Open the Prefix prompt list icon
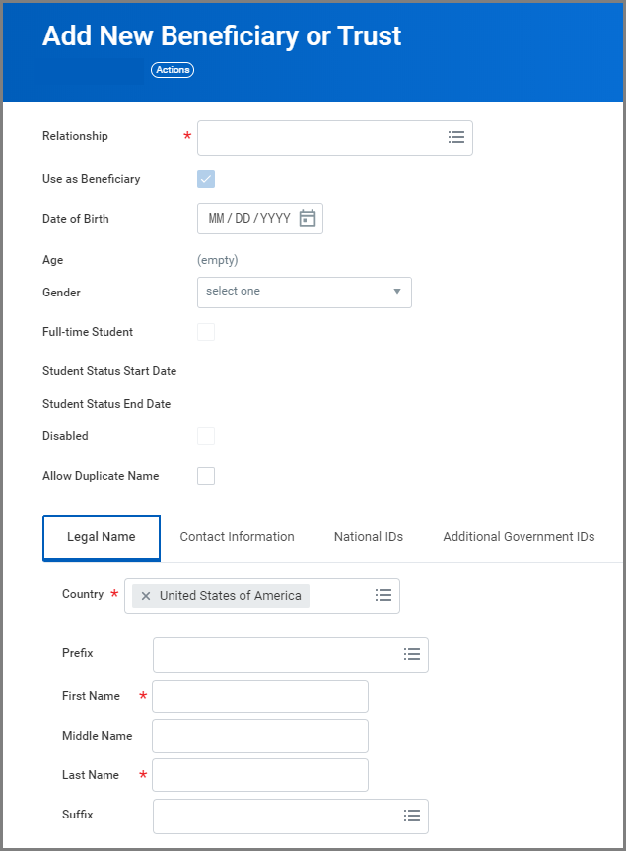The height and width of the screenshot is (851, 626). (x=412, y=654)
